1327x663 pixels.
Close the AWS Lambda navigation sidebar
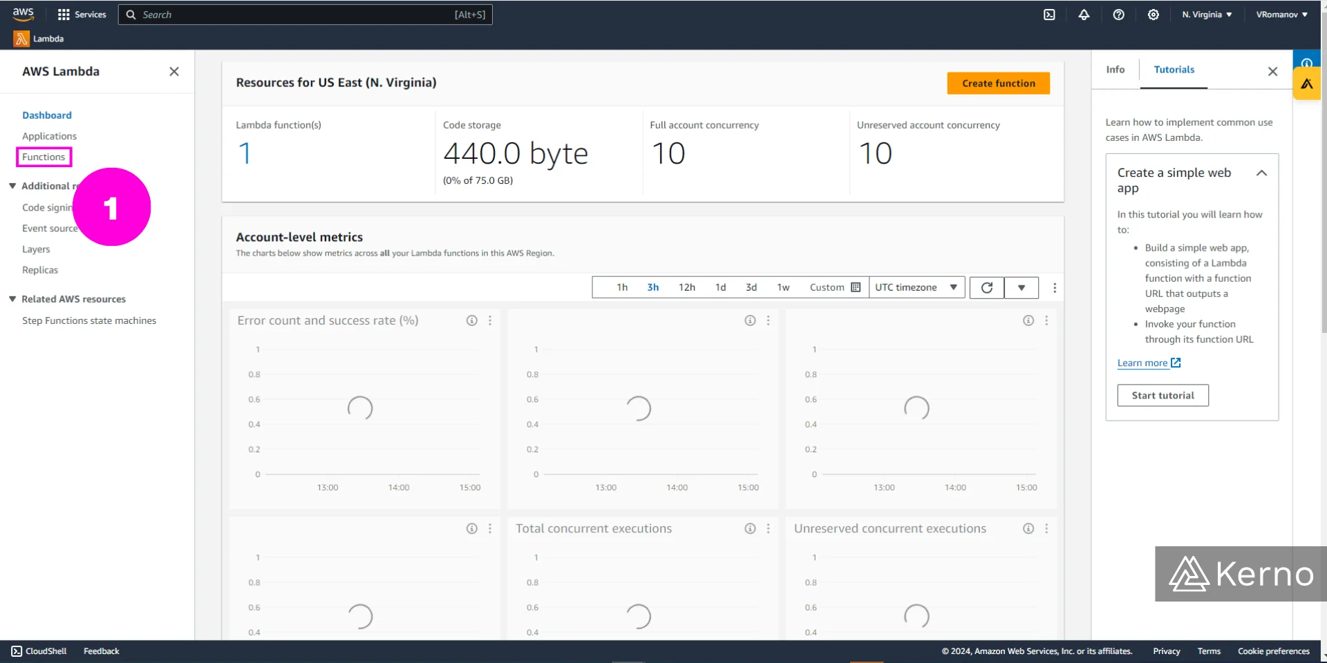[174, 71]
